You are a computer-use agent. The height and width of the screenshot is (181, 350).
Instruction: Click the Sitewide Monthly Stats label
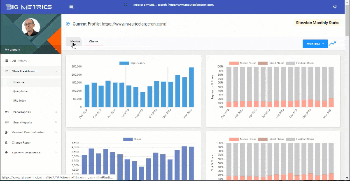click(x=317, y=23)
